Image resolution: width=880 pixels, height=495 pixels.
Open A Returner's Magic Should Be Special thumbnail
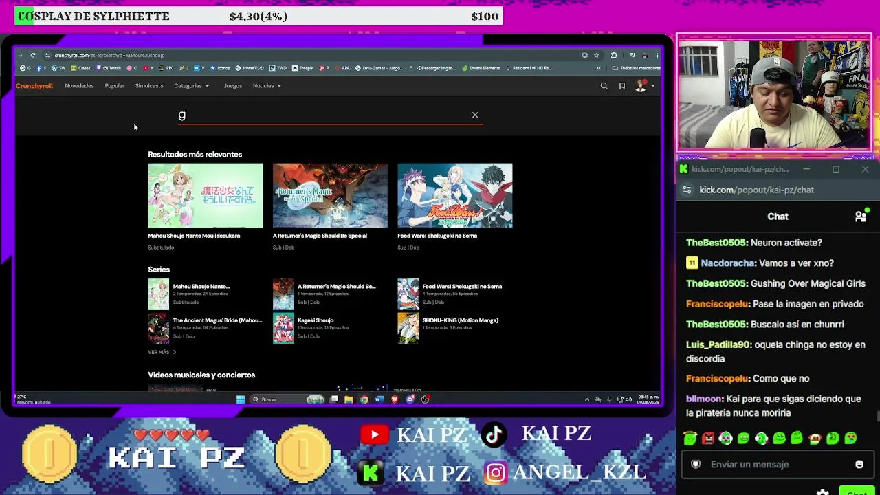[330, 196]
